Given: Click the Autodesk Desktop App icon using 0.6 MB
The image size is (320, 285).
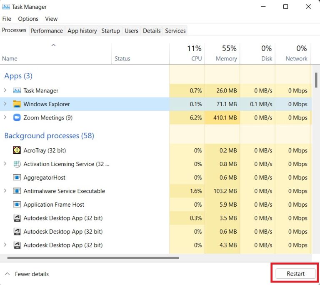Looking at the screenshot, I should [17, 232].
